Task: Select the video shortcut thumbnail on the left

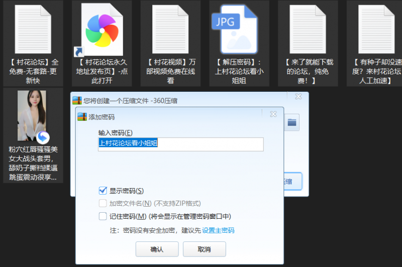Action: [32, 116]
